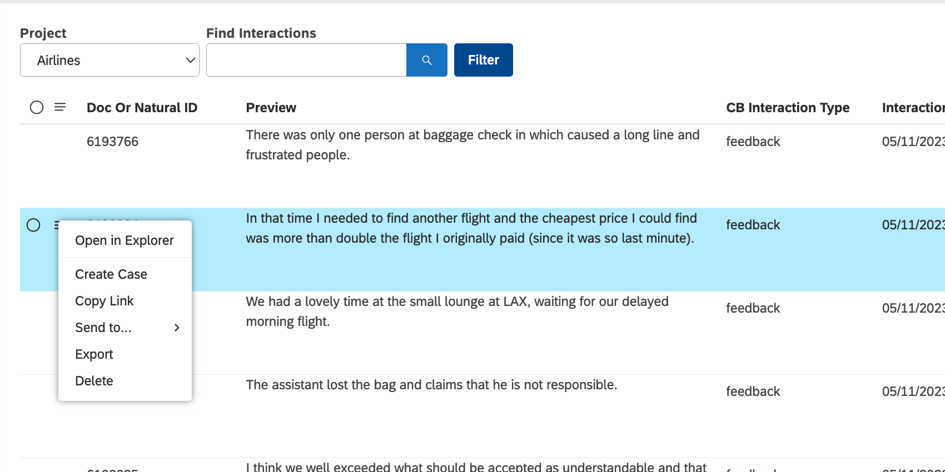Viewport: 945px width, 472px height.
Task: Click the Preview column header
Action: (271, 108)
